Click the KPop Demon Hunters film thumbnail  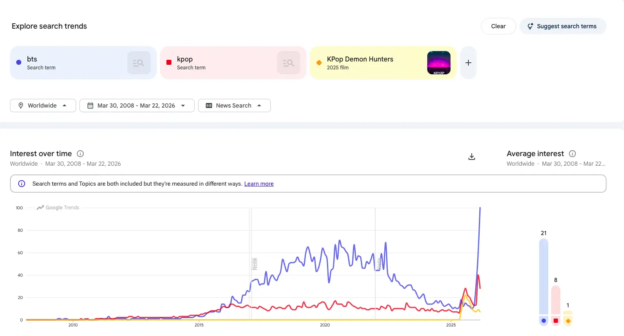tap(438, 63)
